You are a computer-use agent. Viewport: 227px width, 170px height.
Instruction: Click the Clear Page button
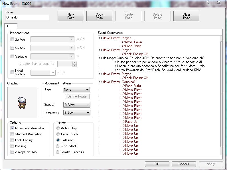pyautogui.click(x=187, y=16)
